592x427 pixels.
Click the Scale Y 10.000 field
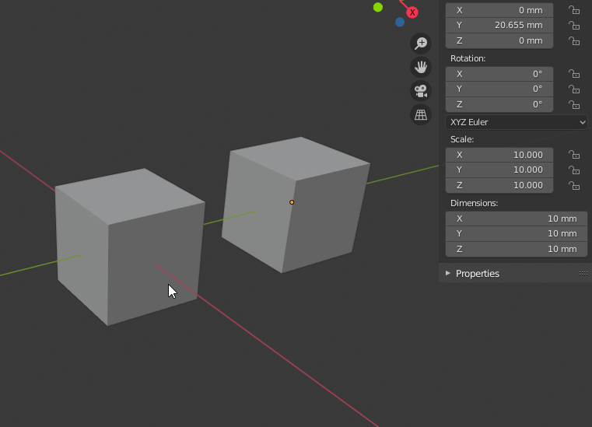click(499, 170)
